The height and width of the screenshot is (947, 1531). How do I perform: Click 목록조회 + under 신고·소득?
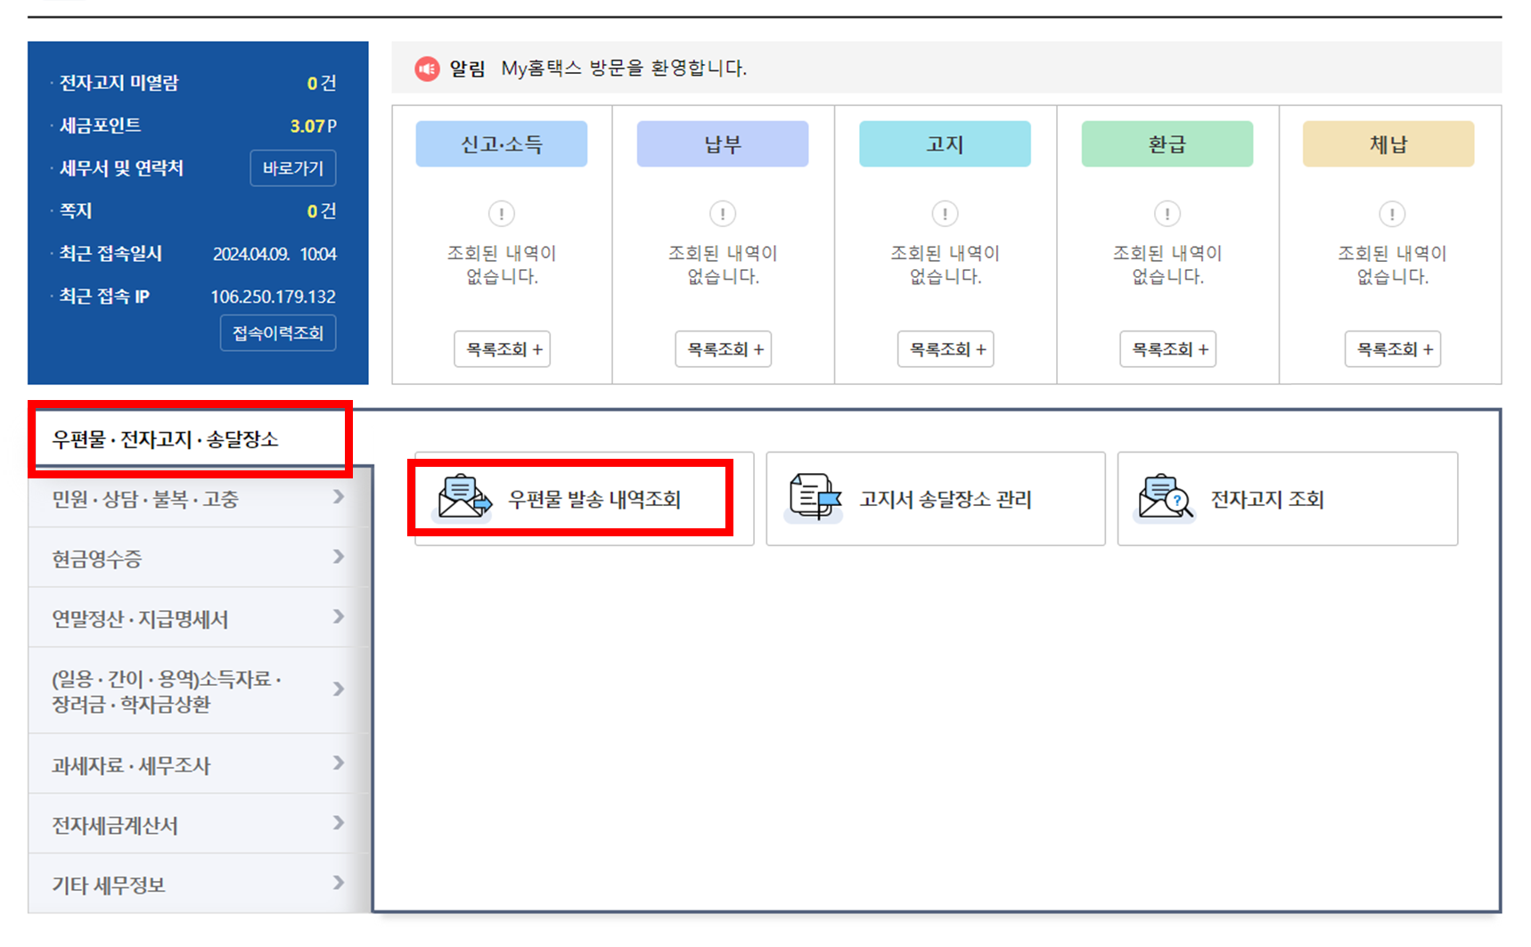[x=503, y=349]
